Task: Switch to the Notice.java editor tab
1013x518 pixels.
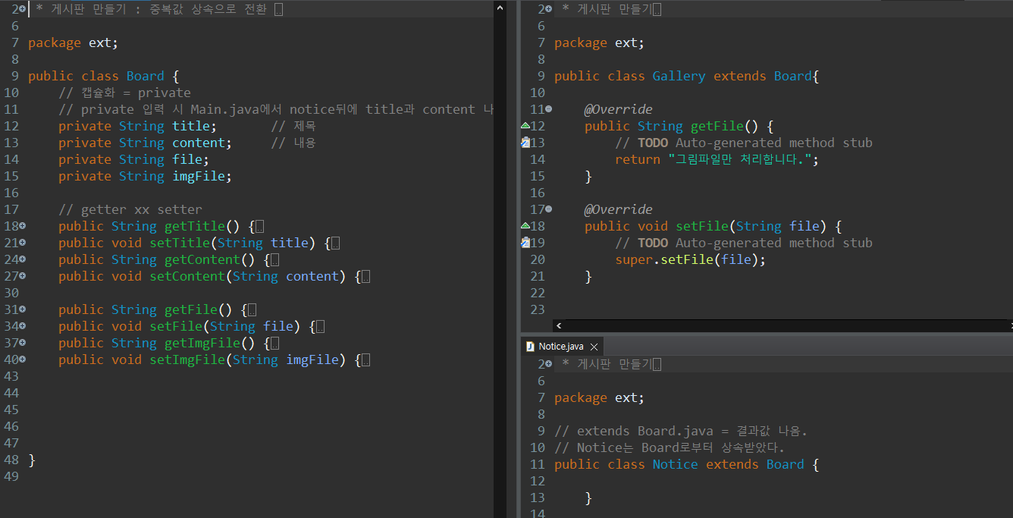Action: (x=561, y=347)
